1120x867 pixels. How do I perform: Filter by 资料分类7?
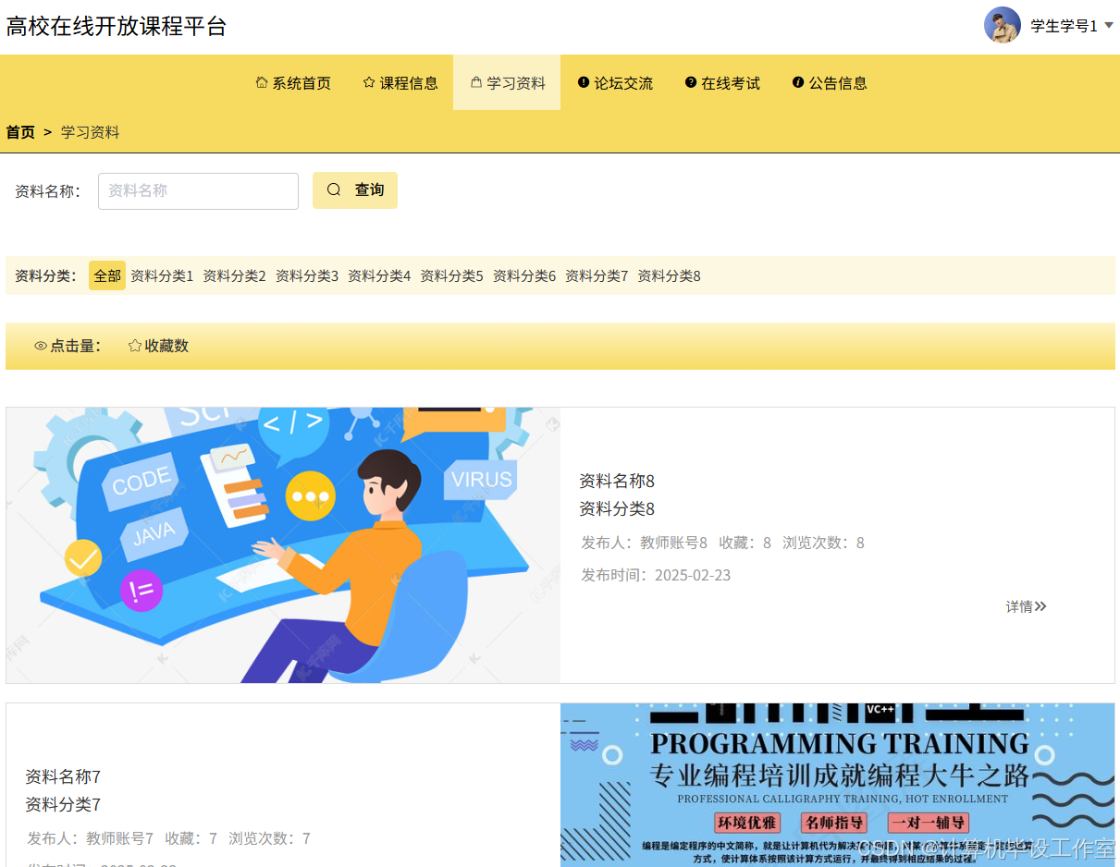click(x=597, y=275)
